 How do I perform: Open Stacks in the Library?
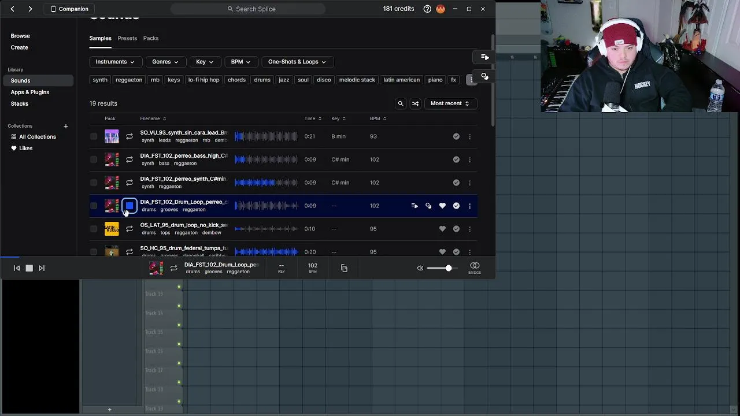point(19,103)
